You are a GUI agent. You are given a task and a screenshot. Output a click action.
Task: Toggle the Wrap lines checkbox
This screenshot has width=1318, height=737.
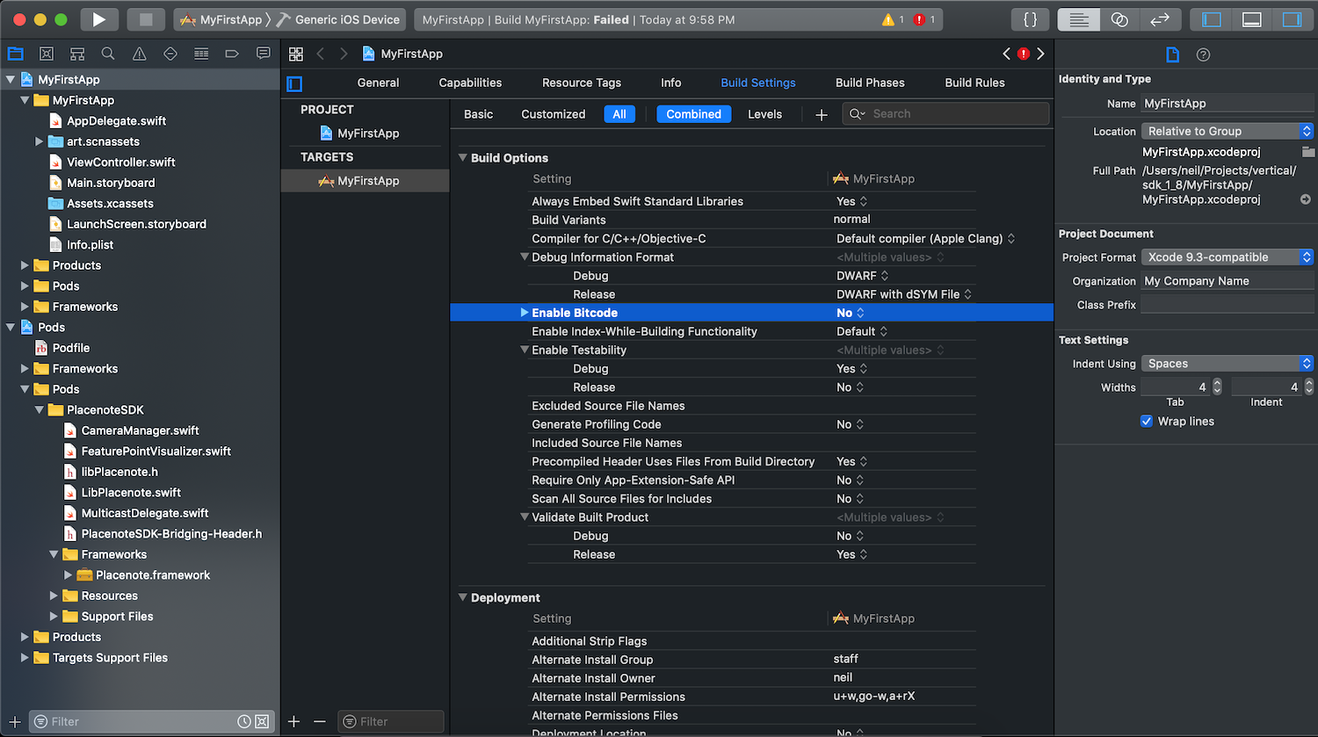coord(1147,422)
